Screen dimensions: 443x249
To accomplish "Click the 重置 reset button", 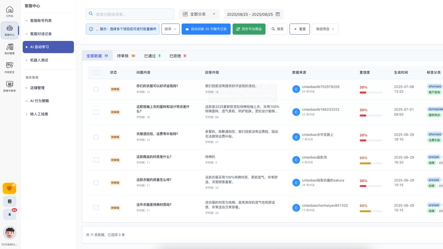I will (x=299, y=29).
